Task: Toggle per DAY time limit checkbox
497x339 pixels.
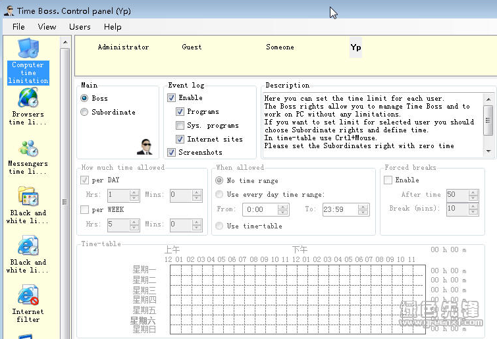Action: click(x=84, y=180)
